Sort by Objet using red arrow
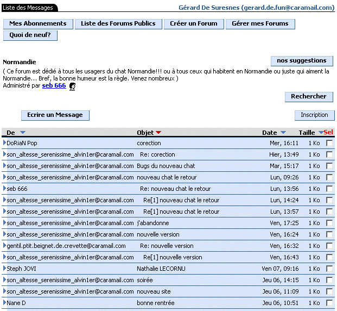 (158, 133)
